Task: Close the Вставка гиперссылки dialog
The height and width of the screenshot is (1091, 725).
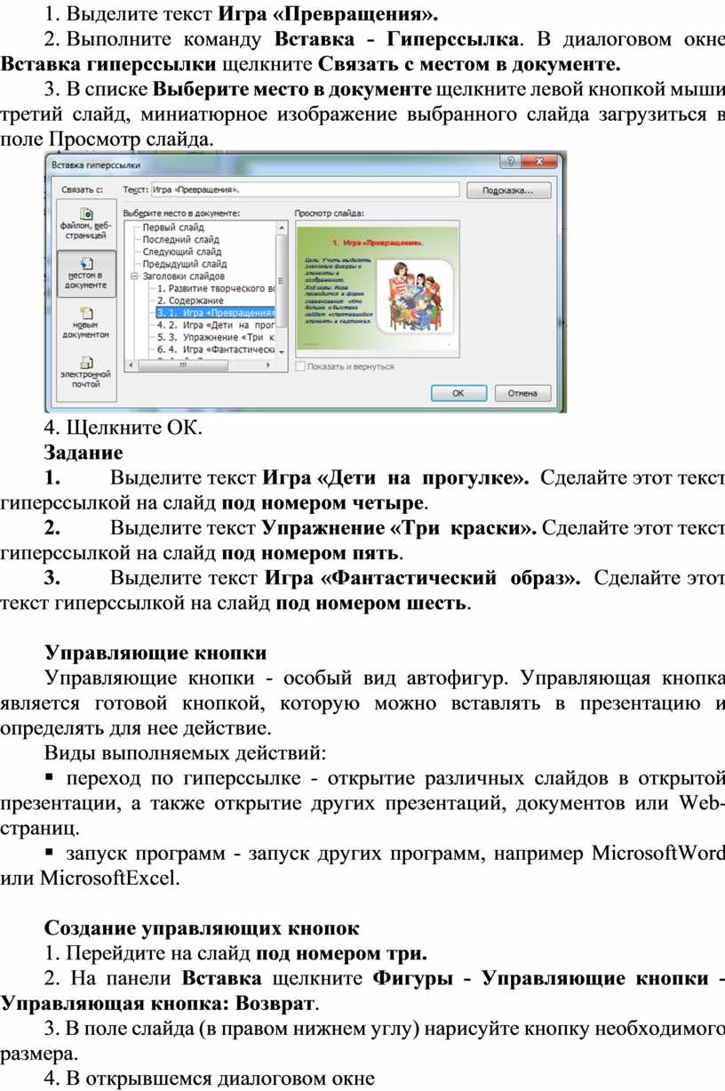Action: 541,164
